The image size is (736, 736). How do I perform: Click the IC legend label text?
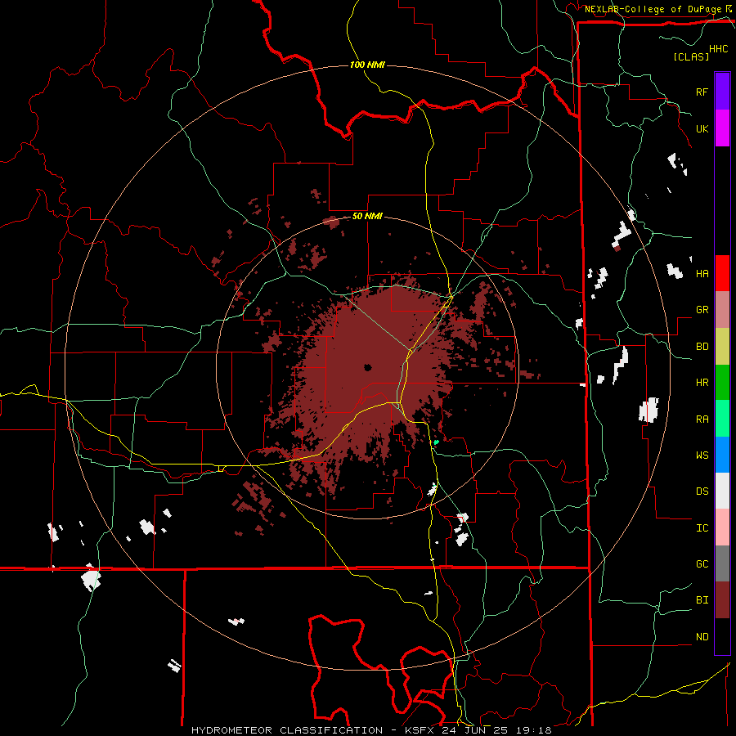tap(702, 528)
